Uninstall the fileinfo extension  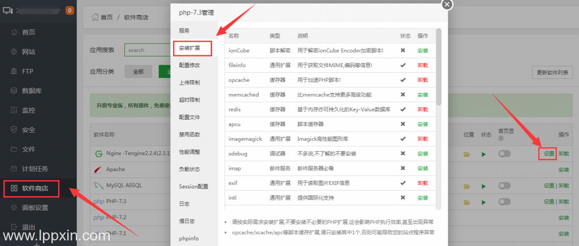[x=422, y=65]
